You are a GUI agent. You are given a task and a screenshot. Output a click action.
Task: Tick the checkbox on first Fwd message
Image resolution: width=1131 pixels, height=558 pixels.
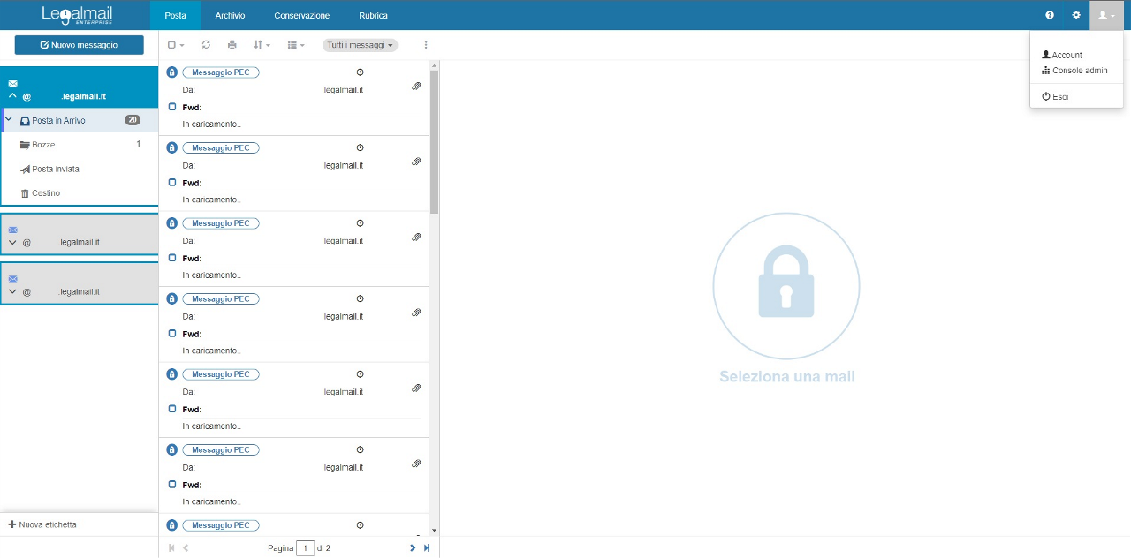click(x=172, y=107)
